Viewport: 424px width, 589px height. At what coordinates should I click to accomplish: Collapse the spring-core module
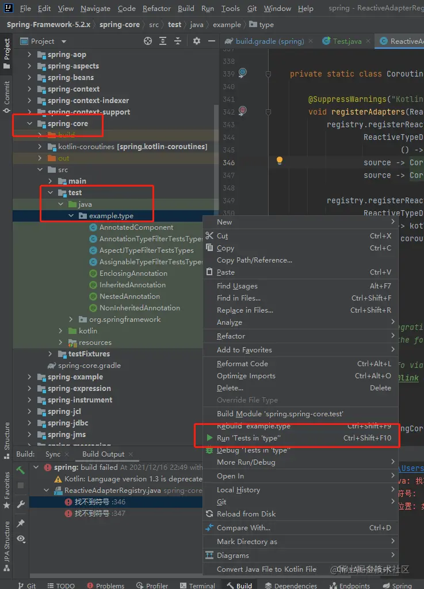(x=30, y=124)
